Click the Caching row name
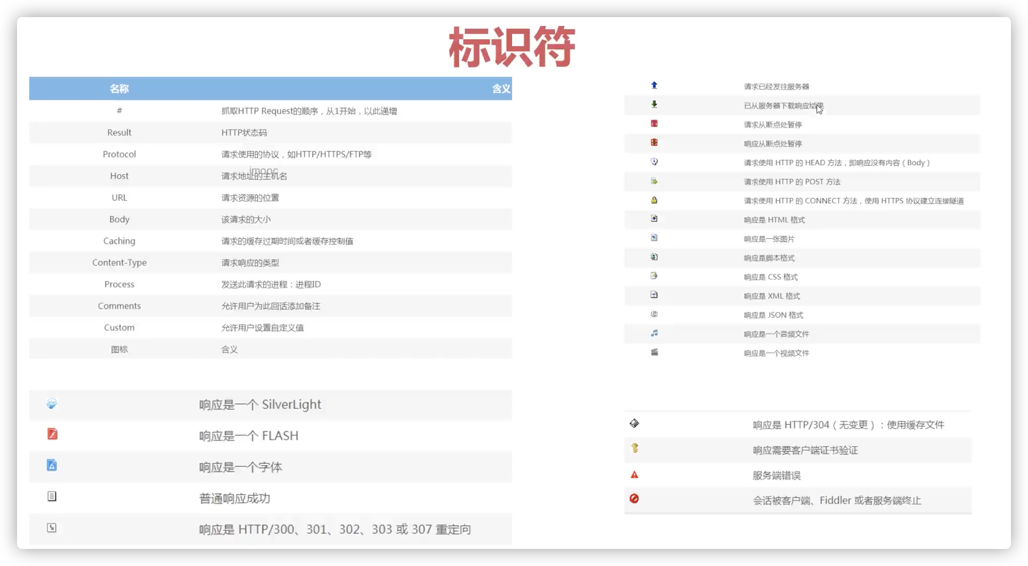 coord(119,241)
